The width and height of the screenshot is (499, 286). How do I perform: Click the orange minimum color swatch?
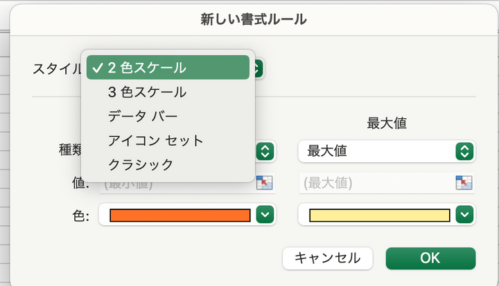tap(180, 216)
